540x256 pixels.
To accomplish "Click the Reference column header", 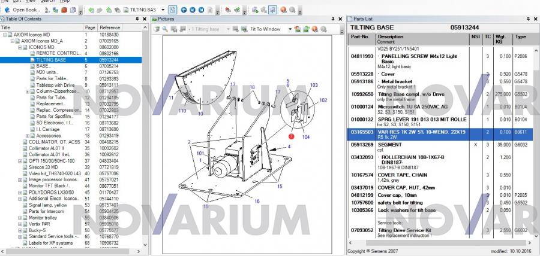I will [110, 28].
